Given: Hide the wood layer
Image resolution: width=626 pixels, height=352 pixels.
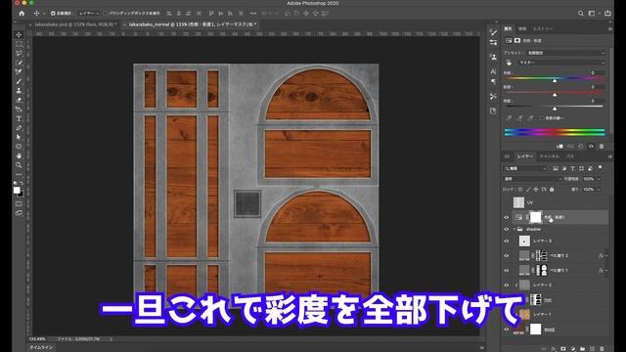Looking at the screenshot, I should (507, 330).
